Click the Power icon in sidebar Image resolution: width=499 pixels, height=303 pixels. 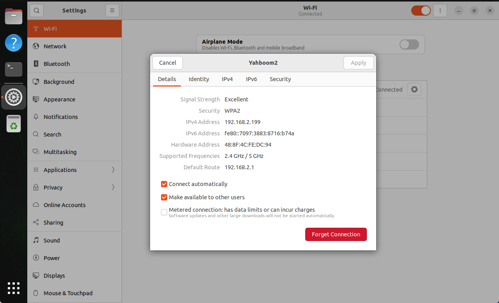click(x=36, y=258)
